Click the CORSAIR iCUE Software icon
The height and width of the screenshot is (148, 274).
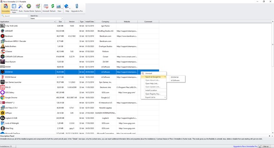tap(2, 56)
